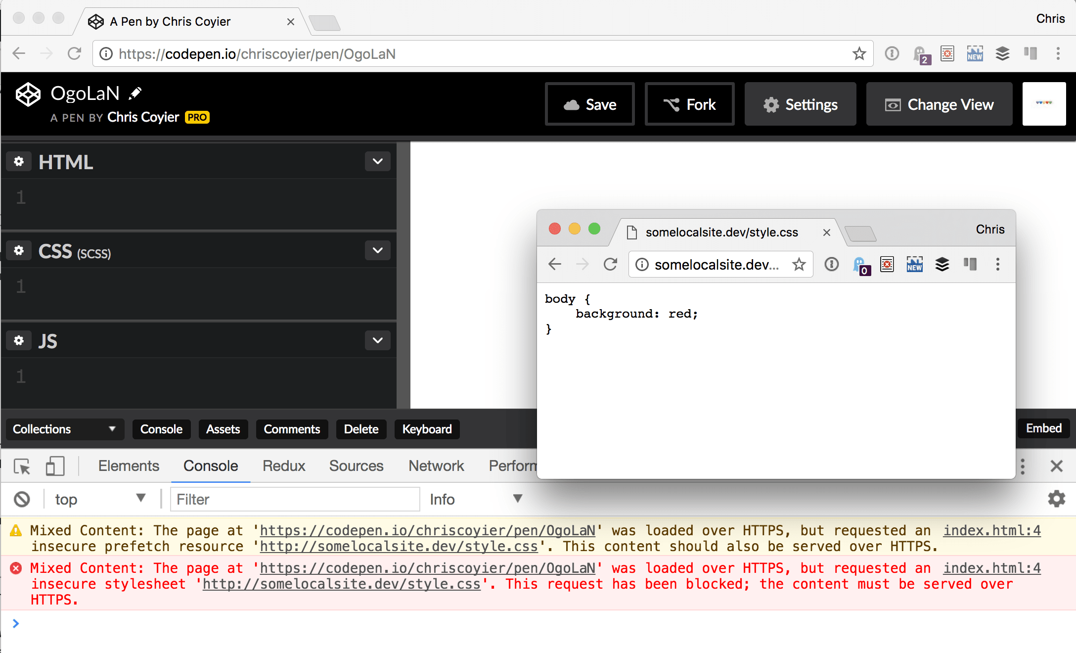Viewport: 1076px width, 653px height.
Task: Switch to the Redux tab
Action: click(284, 466)
